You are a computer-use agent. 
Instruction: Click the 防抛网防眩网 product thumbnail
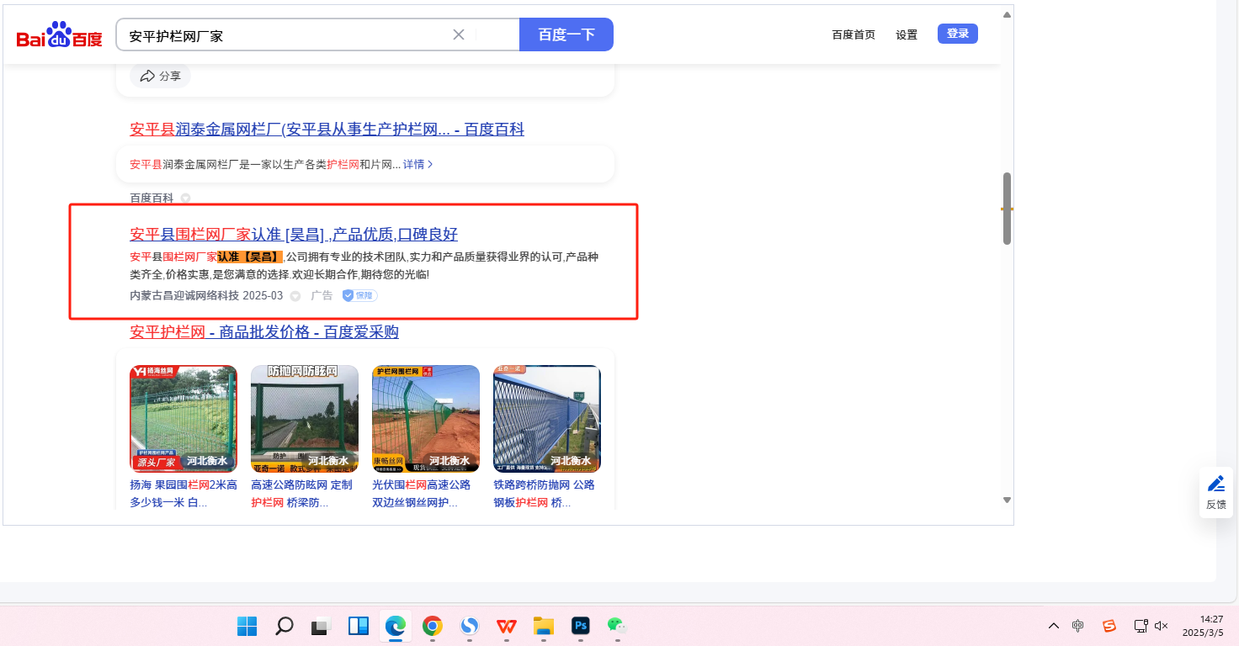(x=304, y=418)
